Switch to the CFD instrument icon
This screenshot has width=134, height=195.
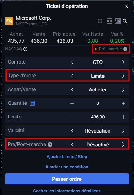click(110, 21)
